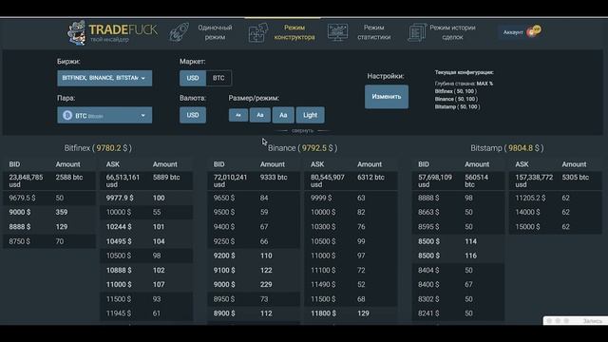The height and width of the screenshot is (342, 608).
Task: Select USD market toggle
Action: 193,78
